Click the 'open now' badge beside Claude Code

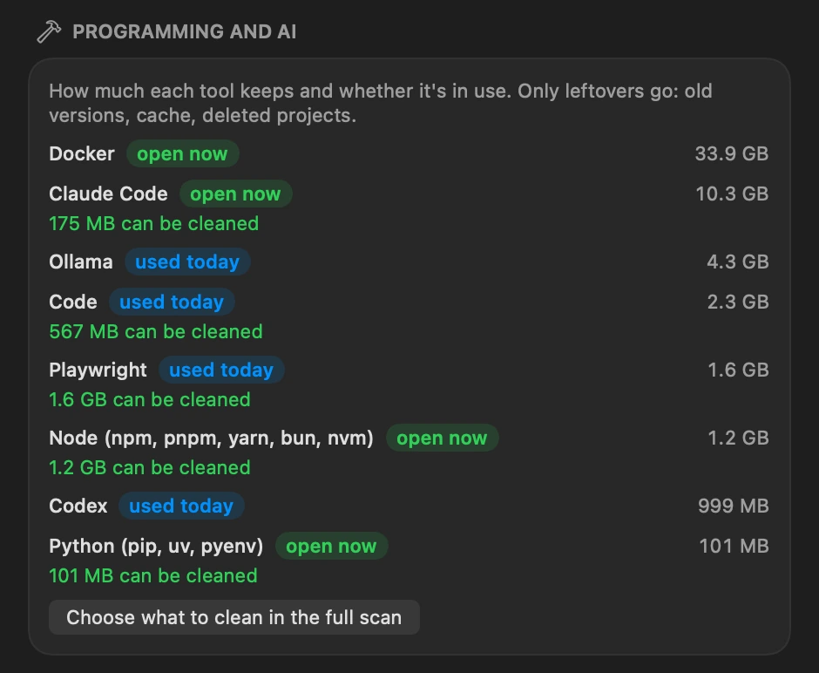point(235,194)
